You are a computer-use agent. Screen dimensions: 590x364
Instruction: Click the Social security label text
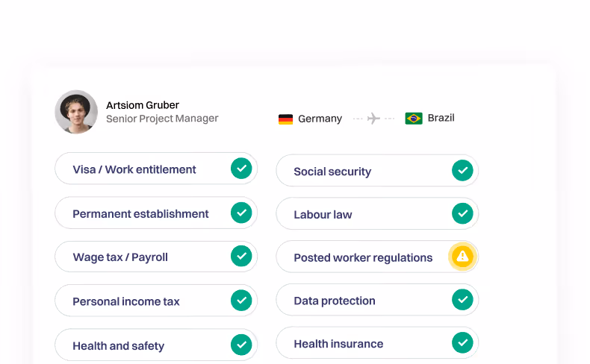pyautogui.click(x=332, y=172)
